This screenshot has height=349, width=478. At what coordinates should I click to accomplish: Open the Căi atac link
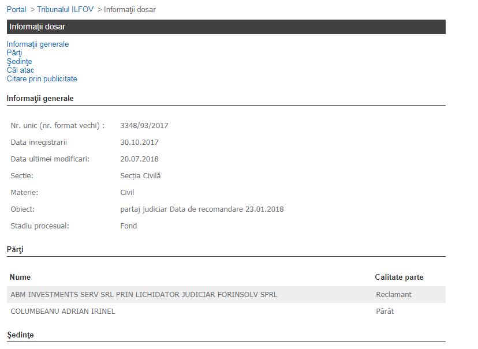pyautogui.click(x=20, y=70)
